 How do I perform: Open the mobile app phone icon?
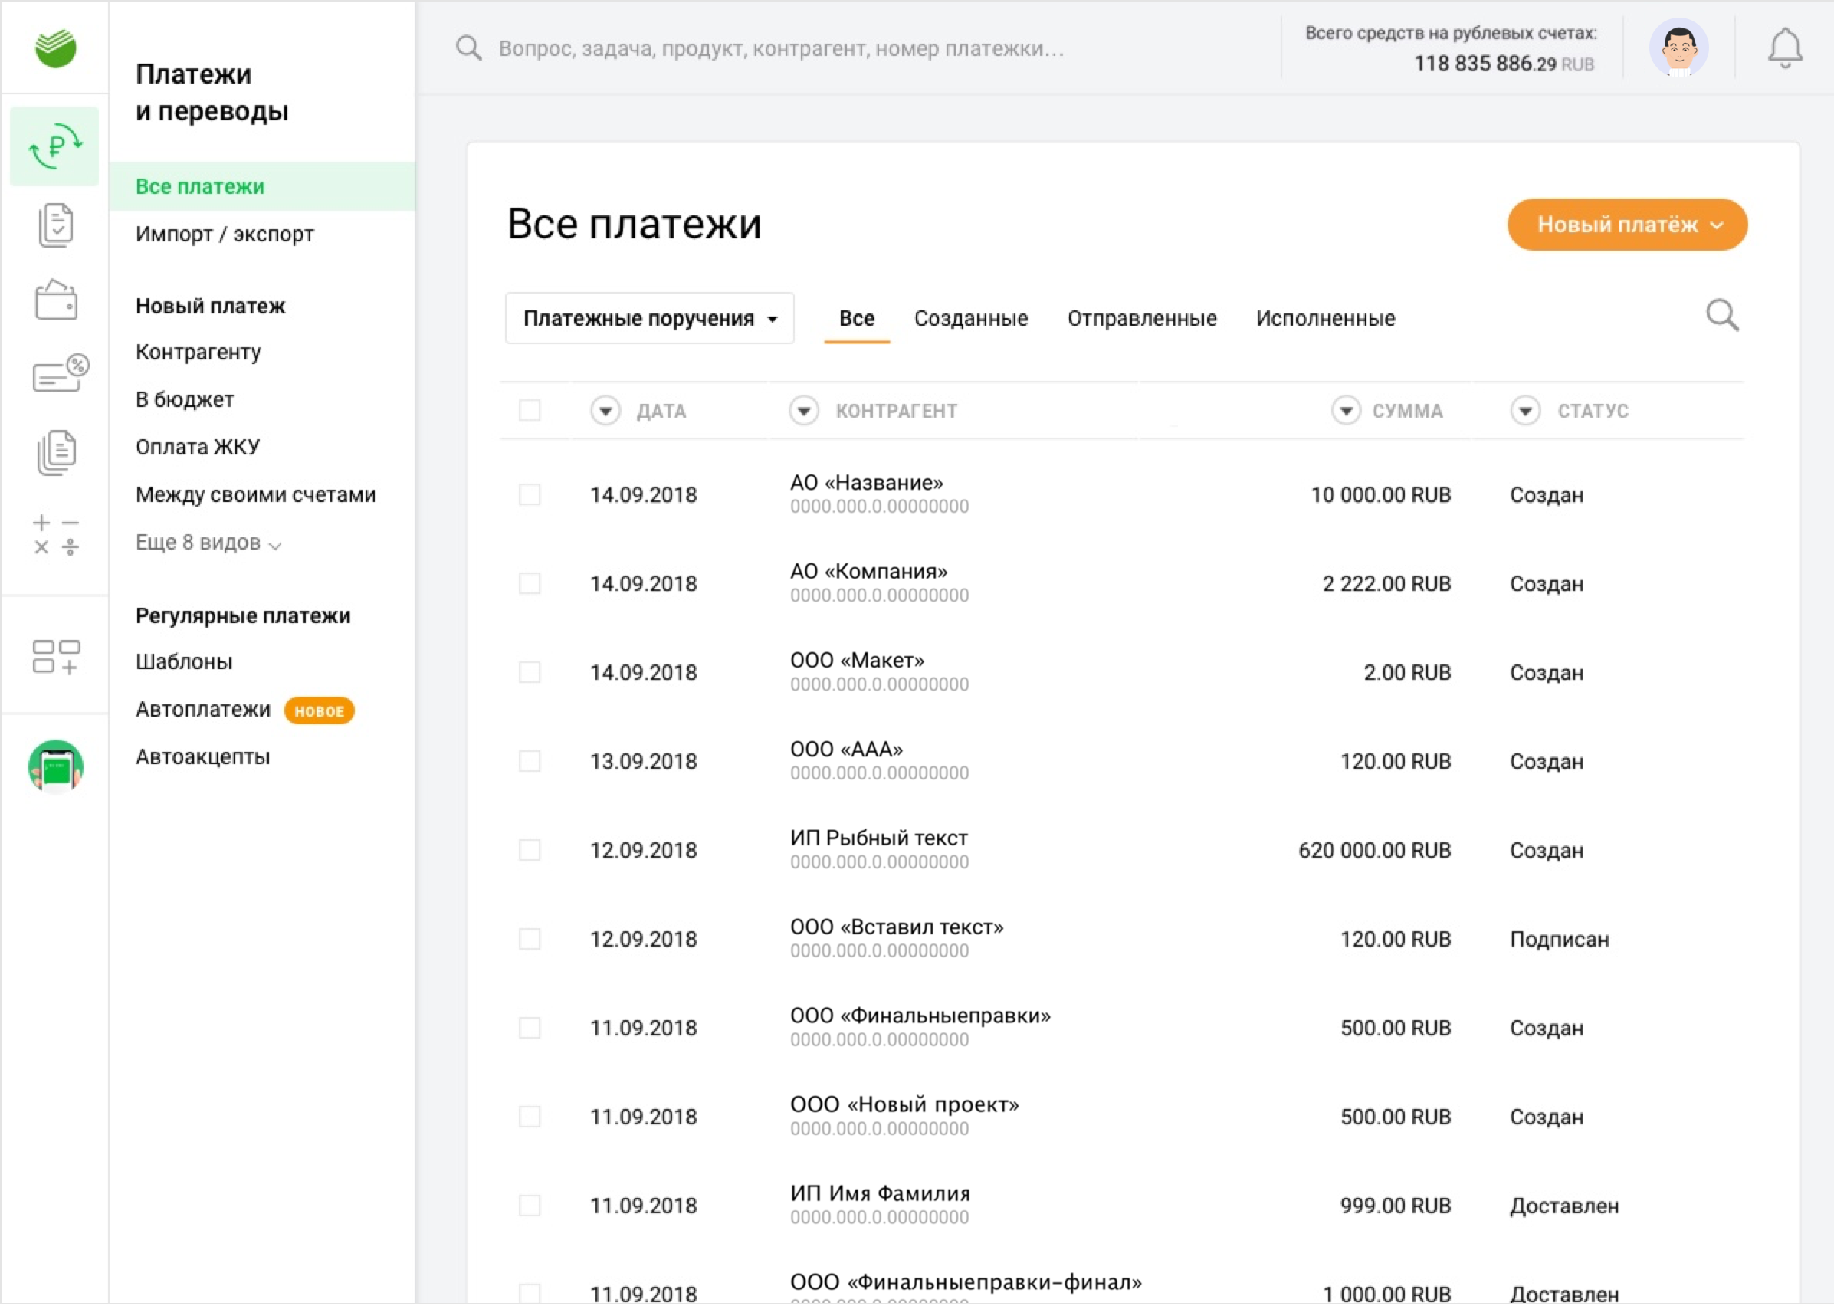coord(55,766)
